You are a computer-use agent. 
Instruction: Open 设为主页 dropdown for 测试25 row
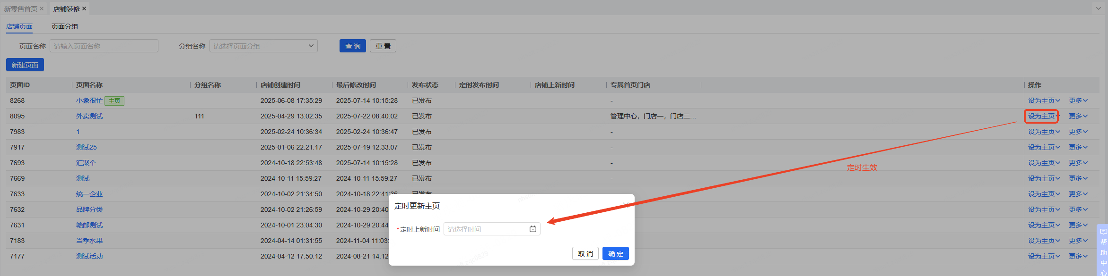tap(1044, 147)
